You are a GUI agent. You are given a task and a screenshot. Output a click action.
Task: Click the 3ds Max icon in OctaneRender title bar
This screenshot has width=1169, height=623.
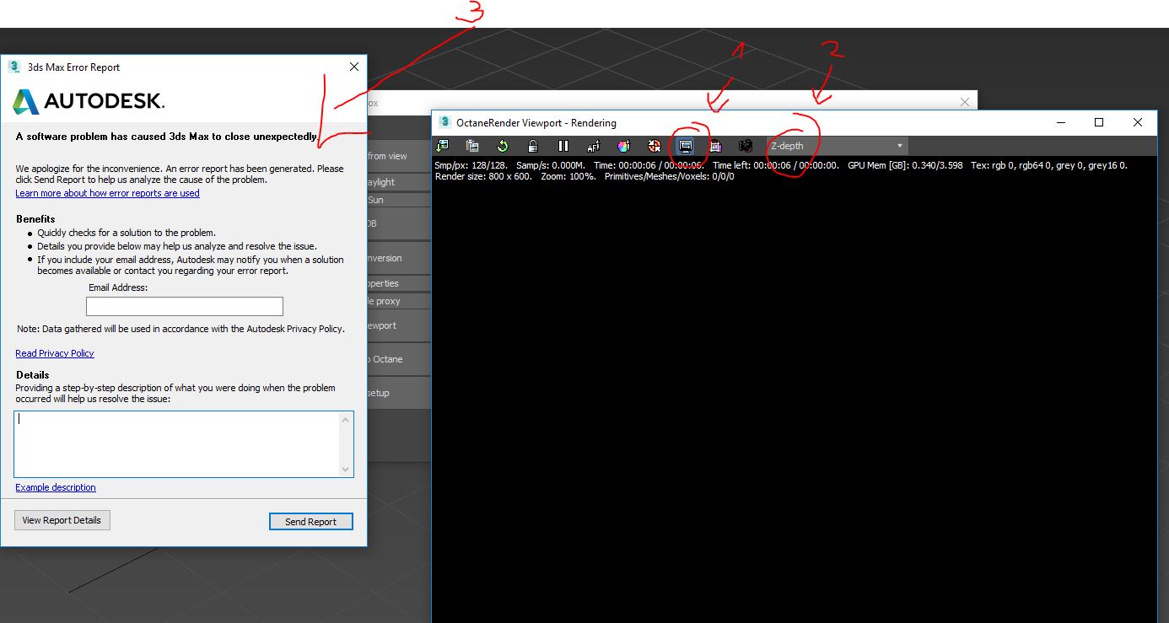tap(444, 122)
